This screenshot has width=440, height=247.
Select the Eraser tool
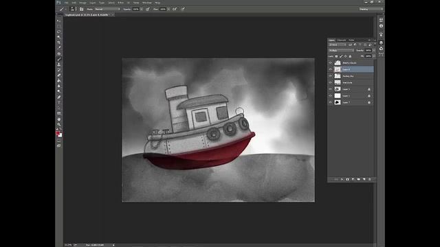pos(58,75)
